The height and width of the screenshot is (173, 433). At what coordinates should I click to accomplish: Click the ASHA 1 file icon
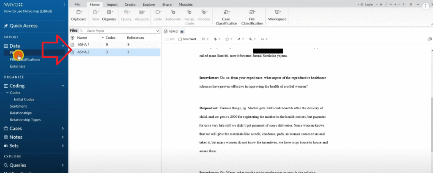coord(72,45)
